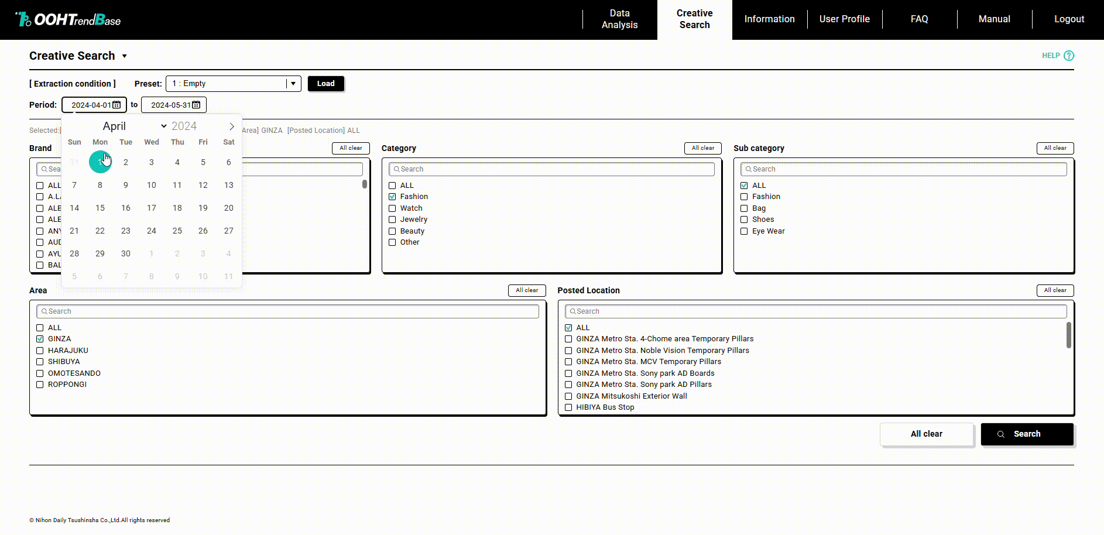This screenshot has width=1104, height=535.
Task: Click the magnifier icon in Posted Location search
Action: pos(572,311)
